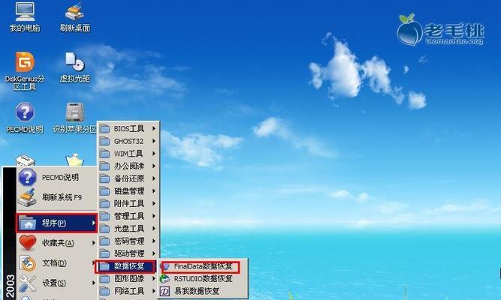Screen dimensions: 501x300
Task: Expand the 程序(P) start menu item
Action: coord(56,223)
